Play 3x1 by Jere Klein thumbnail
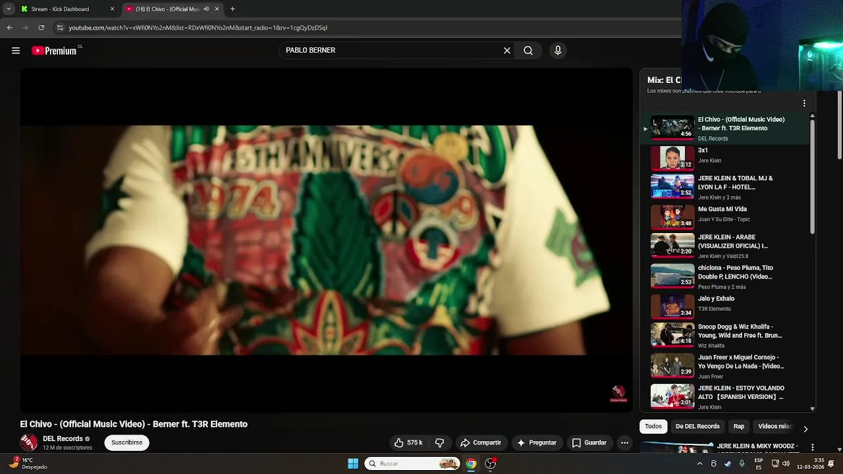The image size is (843, 474). coord(672,159)
